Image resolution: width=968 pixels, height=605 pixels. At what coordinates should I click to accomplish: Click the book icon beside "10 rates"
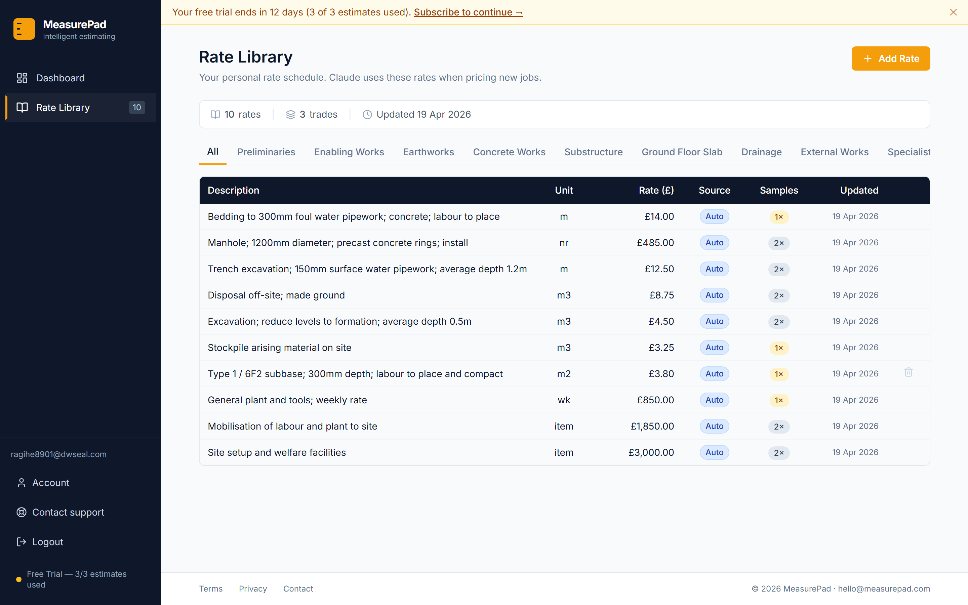pos(215,114)
